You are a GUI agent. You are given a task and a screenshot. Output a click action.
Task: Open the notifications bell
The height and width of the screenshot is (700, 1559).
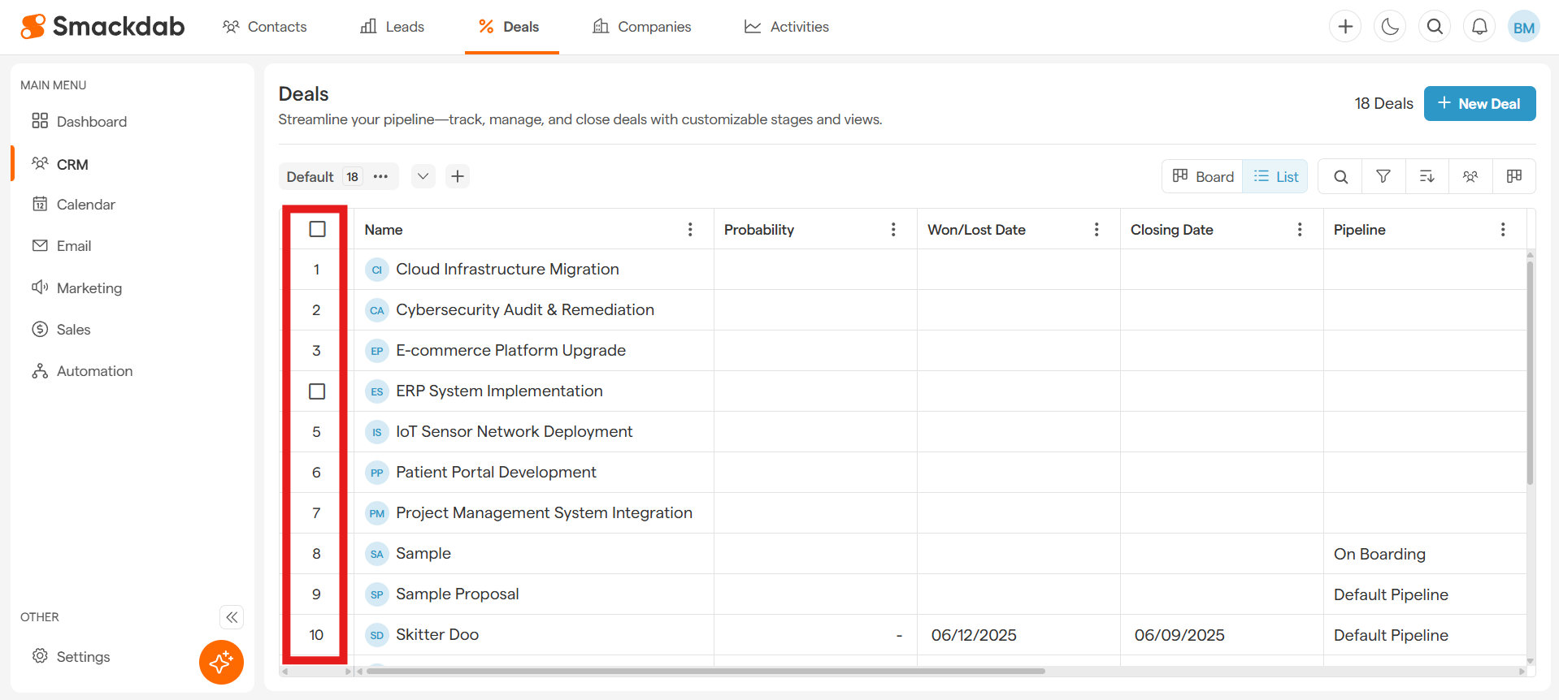tap(1479, 27)
